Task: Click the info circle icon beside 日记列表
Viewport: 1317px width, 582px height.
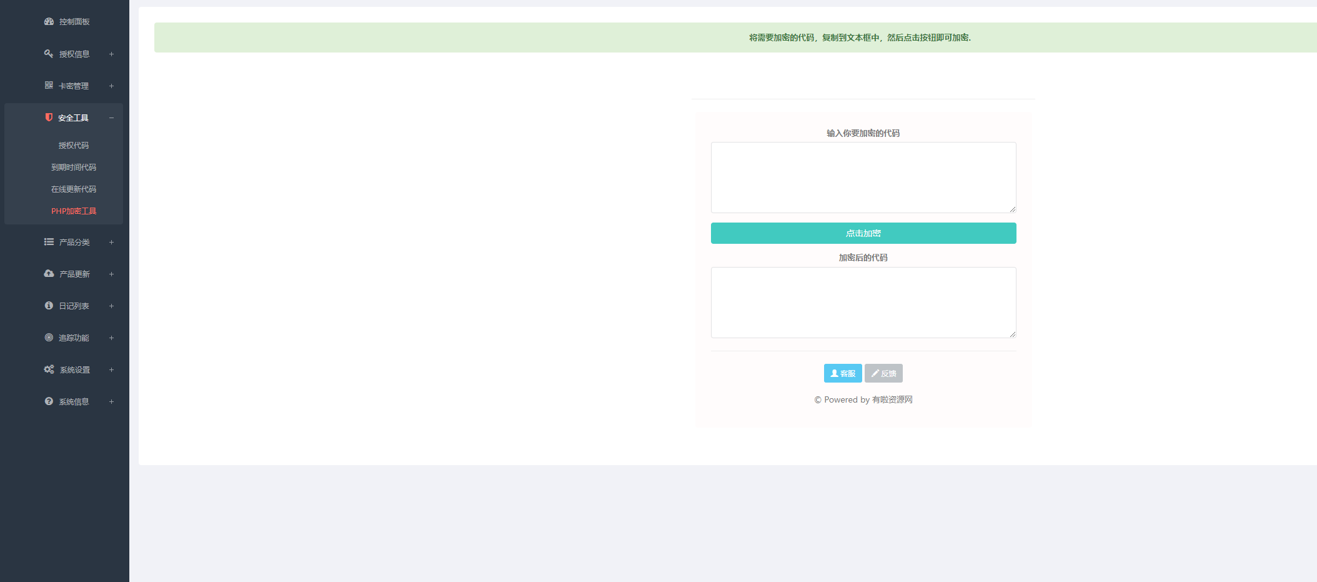Action: (x=49, y=306)
